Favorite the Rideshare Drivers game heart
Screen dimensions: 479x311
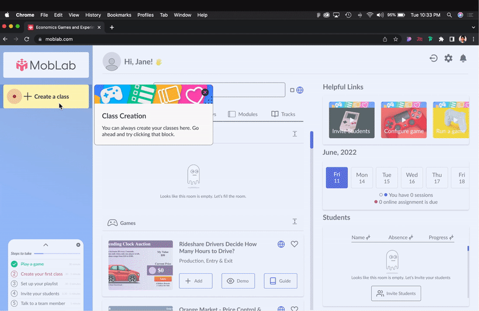pos(294,244)
